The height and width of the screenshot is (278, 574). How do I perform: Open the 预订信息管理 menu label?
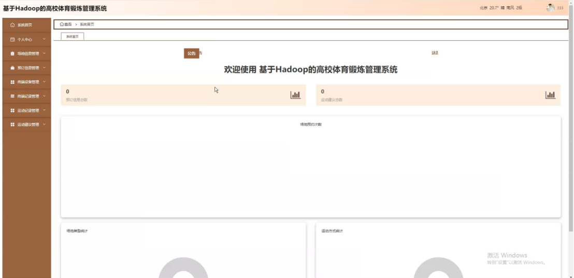coord(28,68)
